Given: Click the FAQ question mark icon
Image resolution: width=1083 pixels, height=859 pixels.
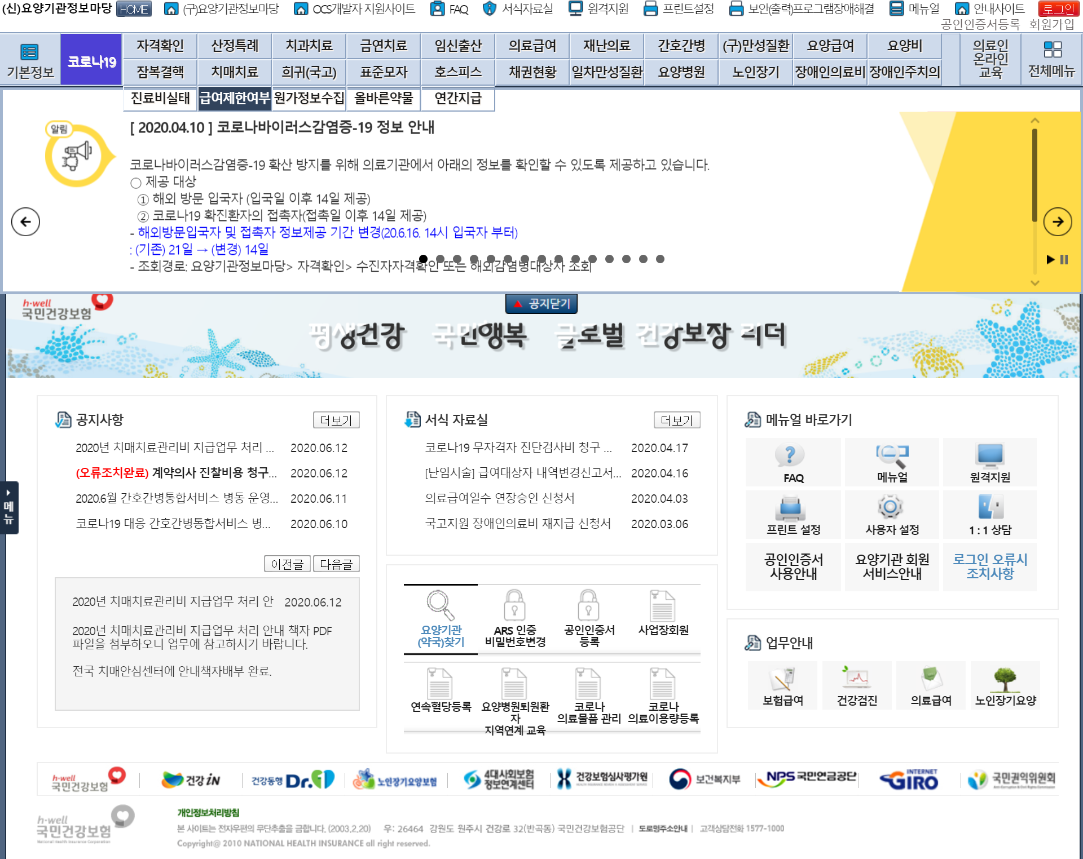Looking at the screenshot, I should tap(790, 455).
